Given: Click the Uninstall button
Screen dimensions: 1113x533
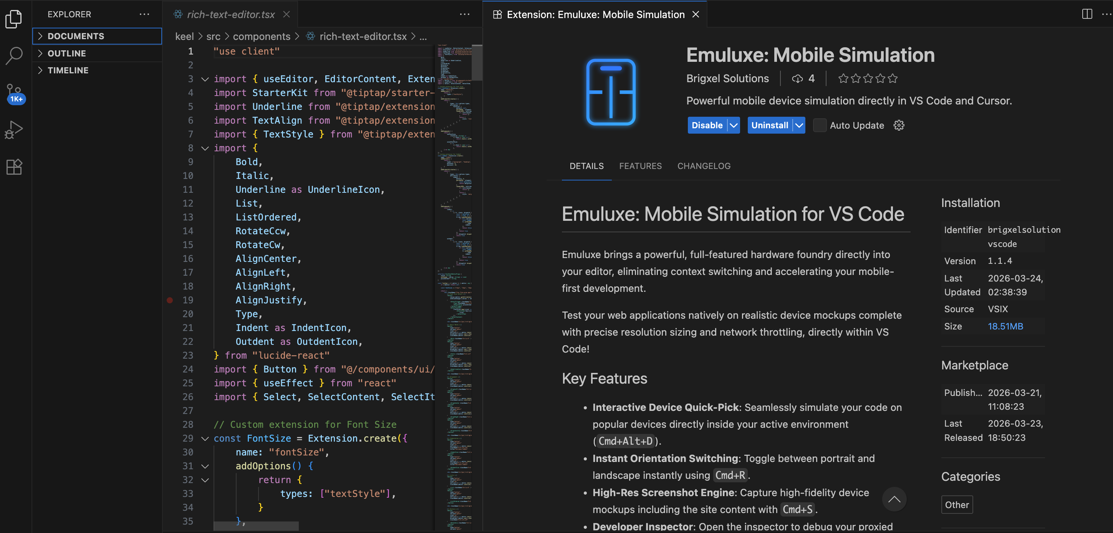Looking at the screenshot, I should click(x=770, y=125).
